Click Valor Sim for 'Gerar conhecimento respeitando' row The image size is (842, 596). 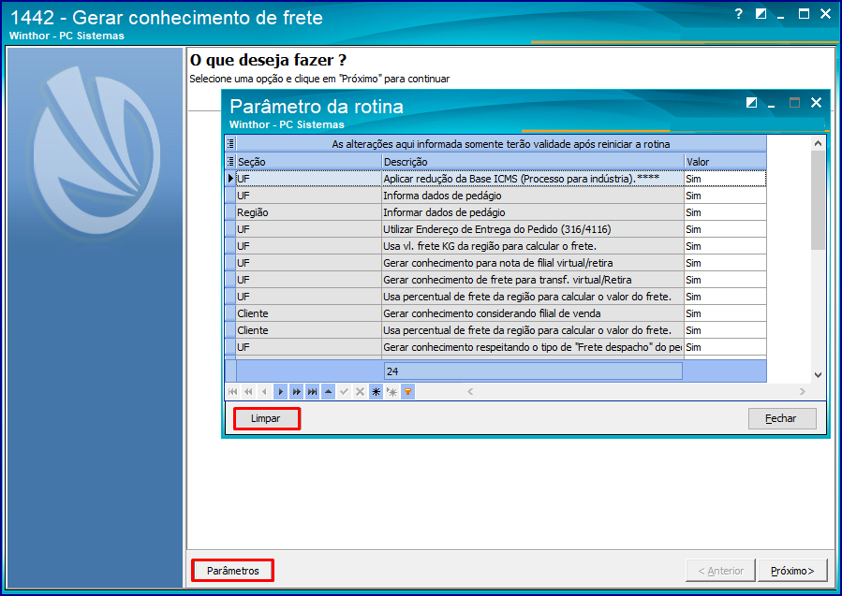pos(726,347)
